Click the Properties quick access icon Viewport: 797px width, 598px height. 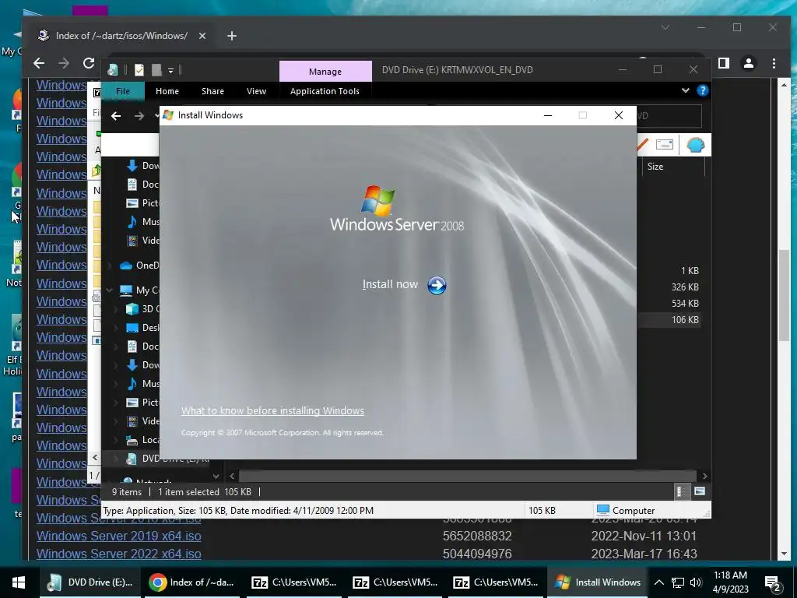pos(139,69)
